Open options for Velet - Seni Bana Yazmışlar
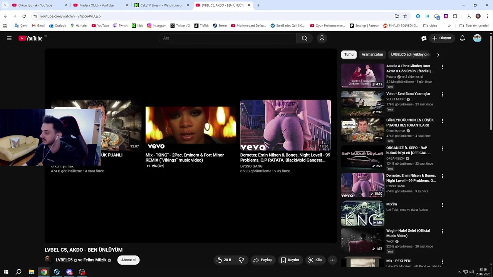The image size is (493, 277). pyautogui.click(x=442, y=94)
